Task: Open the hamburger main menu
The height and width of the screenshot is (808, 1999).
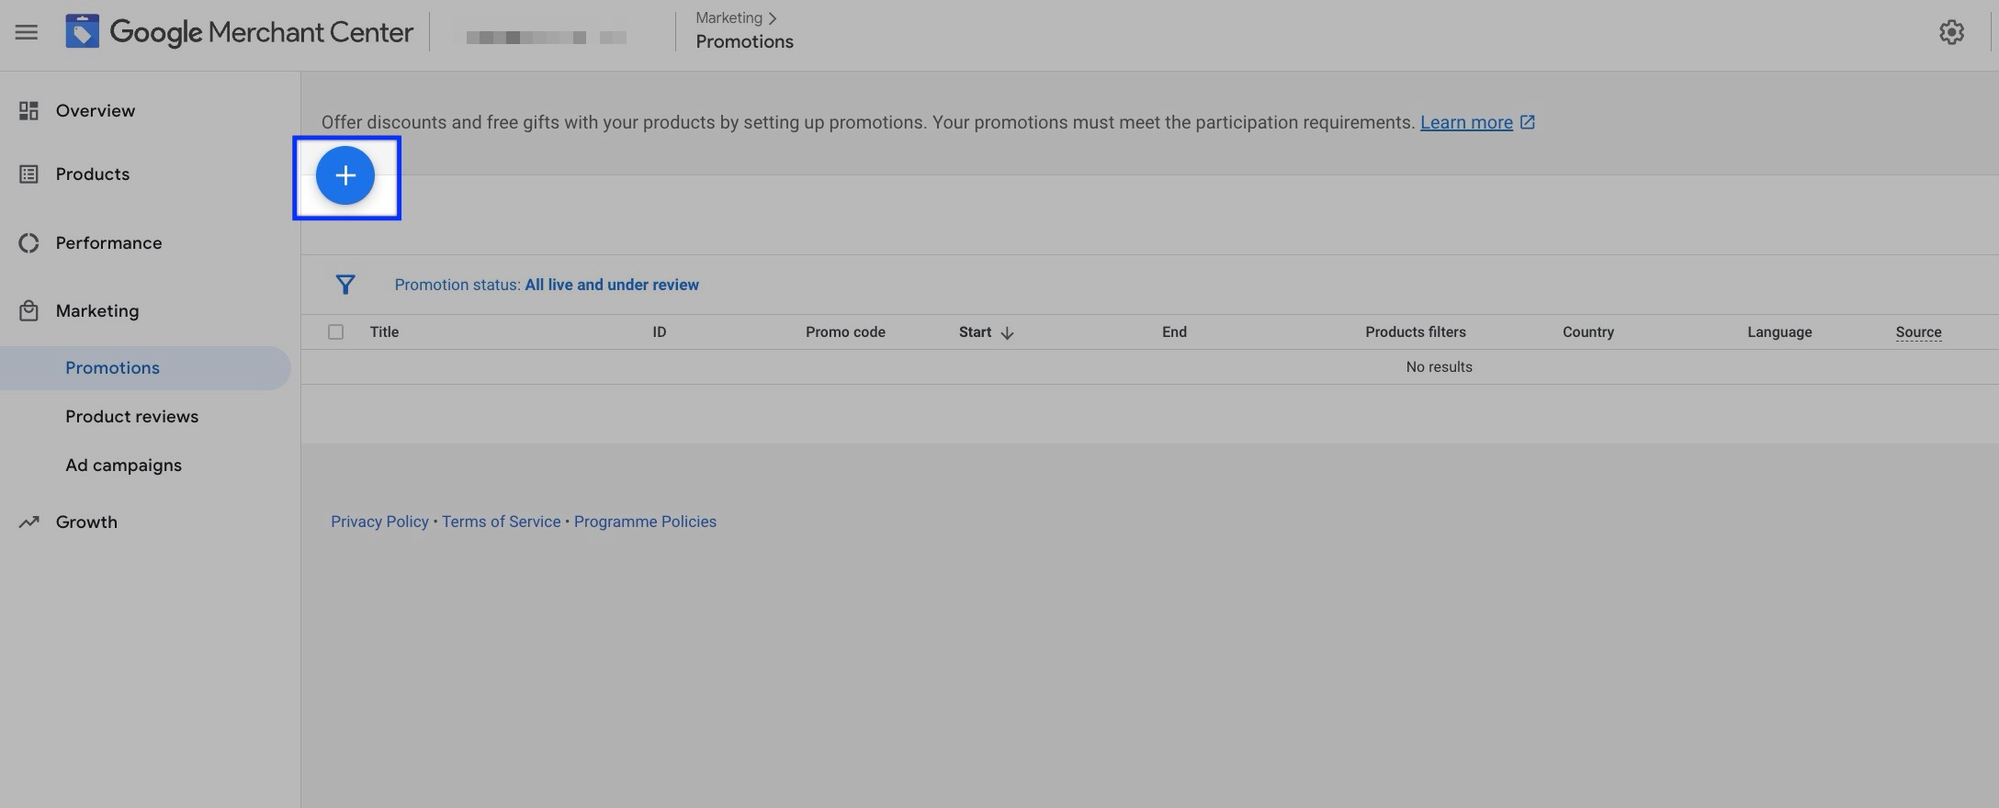Action: (x=27, y=32)
